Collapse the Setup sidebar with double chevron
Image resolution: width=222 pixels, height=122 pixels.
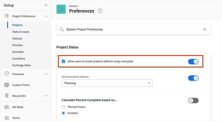[46, 5]
